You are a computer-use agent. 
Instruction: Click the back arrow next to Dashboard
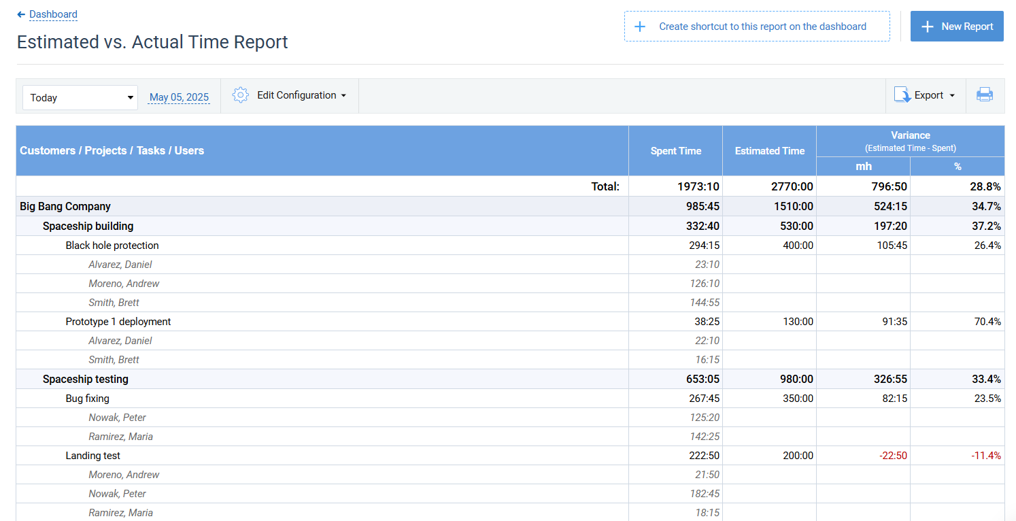(x=21, y=14)
